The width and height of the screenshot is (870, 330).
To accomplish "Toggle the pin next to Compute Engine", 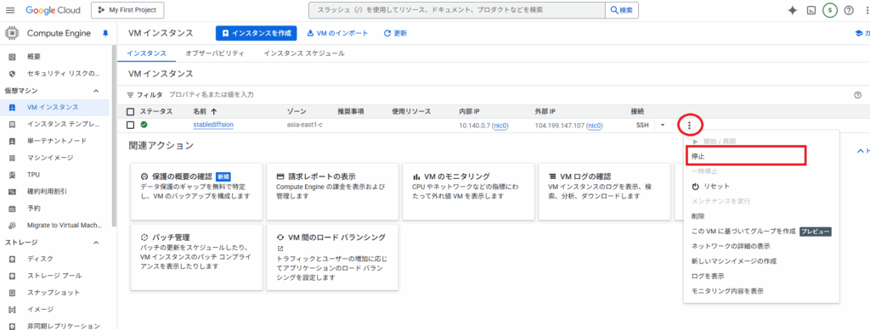I will (x=105, y=33).
